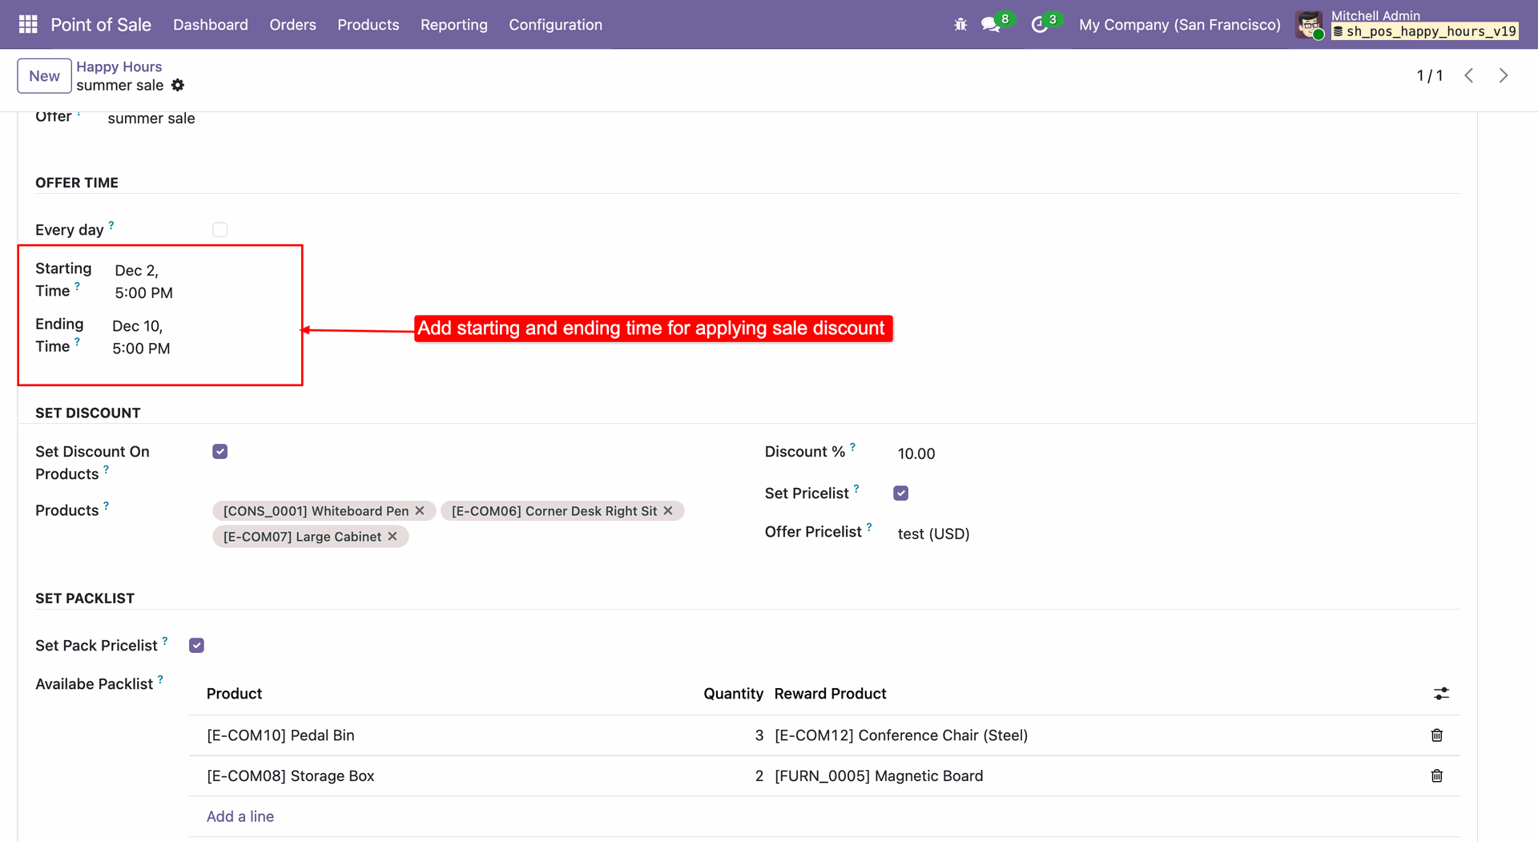This screenshot has height=842, width=1538.
Task: Click the Discount % help question mark
Action: click(852, 447)
